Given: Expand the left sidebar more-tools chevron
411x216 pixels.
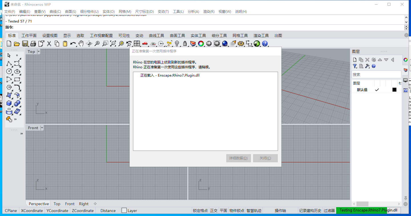Looking at the screenshot, I should pos(15,119).
